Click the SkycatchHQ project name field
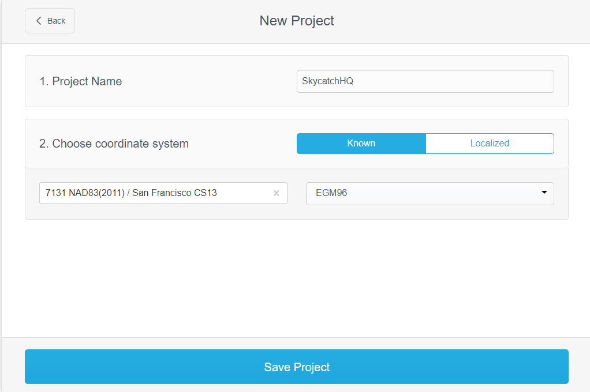 tap(424, 81)
